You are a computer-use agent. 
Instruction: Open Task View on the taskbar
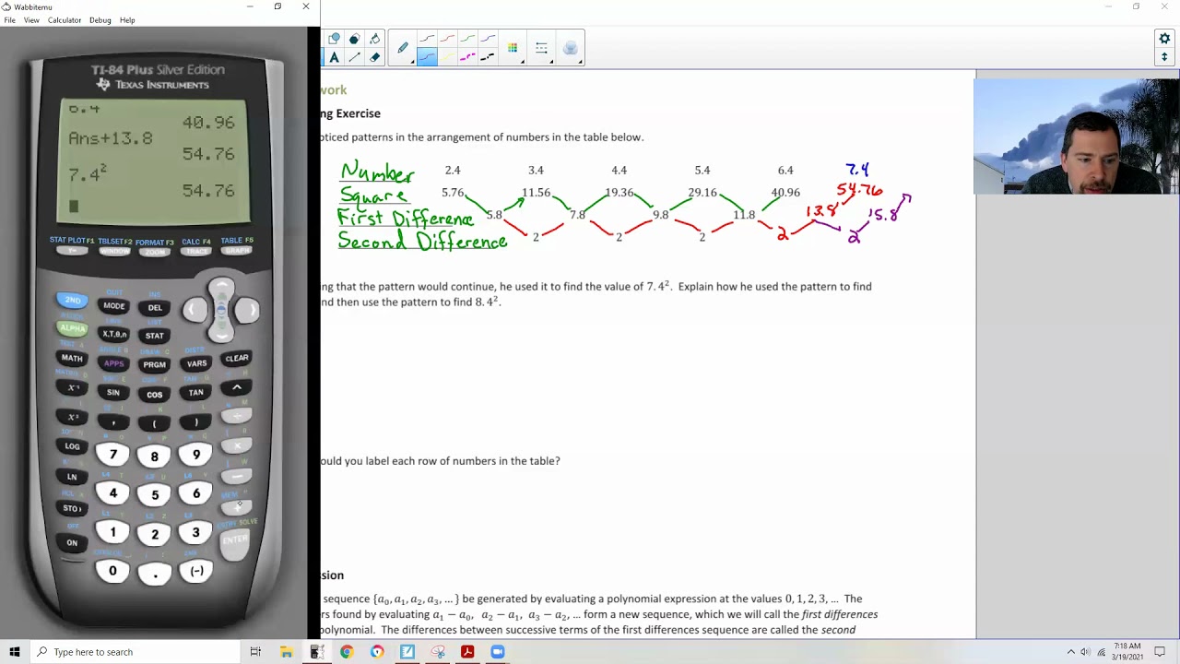[x=255, y=652]
